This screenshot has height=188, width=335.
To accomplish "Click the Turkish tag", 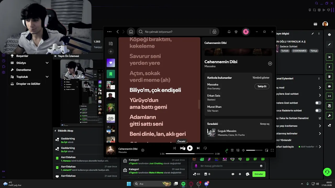I will (x=285, y=51).
